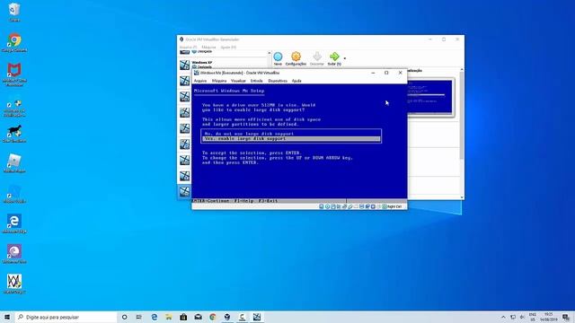Click taskbar search box 'Digite aqui para pesquisar'
The width and height of the screenshot is (575, 323).
click(66, 317)
